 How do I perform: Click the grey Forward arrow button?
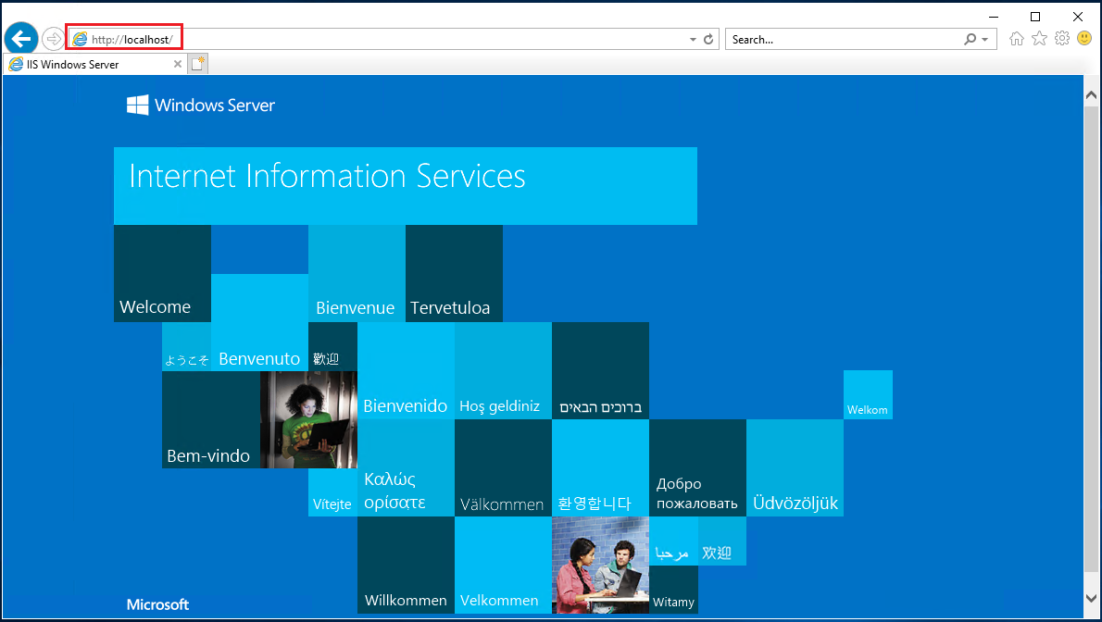tap(53, 39)
